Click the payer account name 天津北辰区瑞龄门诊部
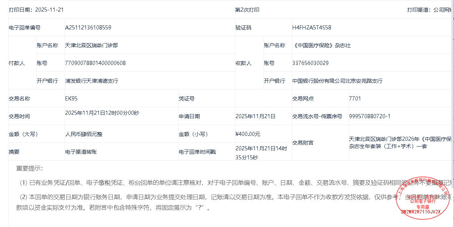This screenshot has width=454, height=227. pos(91,45)
